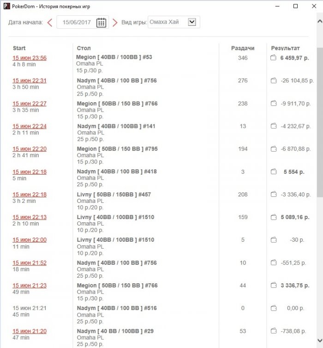Click wallet icon next to -3 336,40 р.
Screen dimensions: 323x348
(x=274, y=195)
